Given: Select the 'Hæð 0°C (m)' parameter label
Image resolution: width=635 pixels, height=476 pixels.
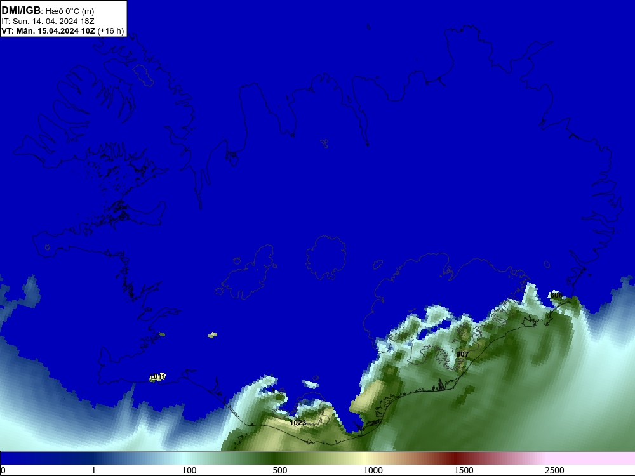Looking at the screenshot, I should [70, 11].
